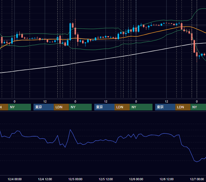The width and height of the screenshot is (206, 182).
Task: Click the tall blue candle before 12/5 00:00
Action: pyautogui.click(x=70, y=32)
